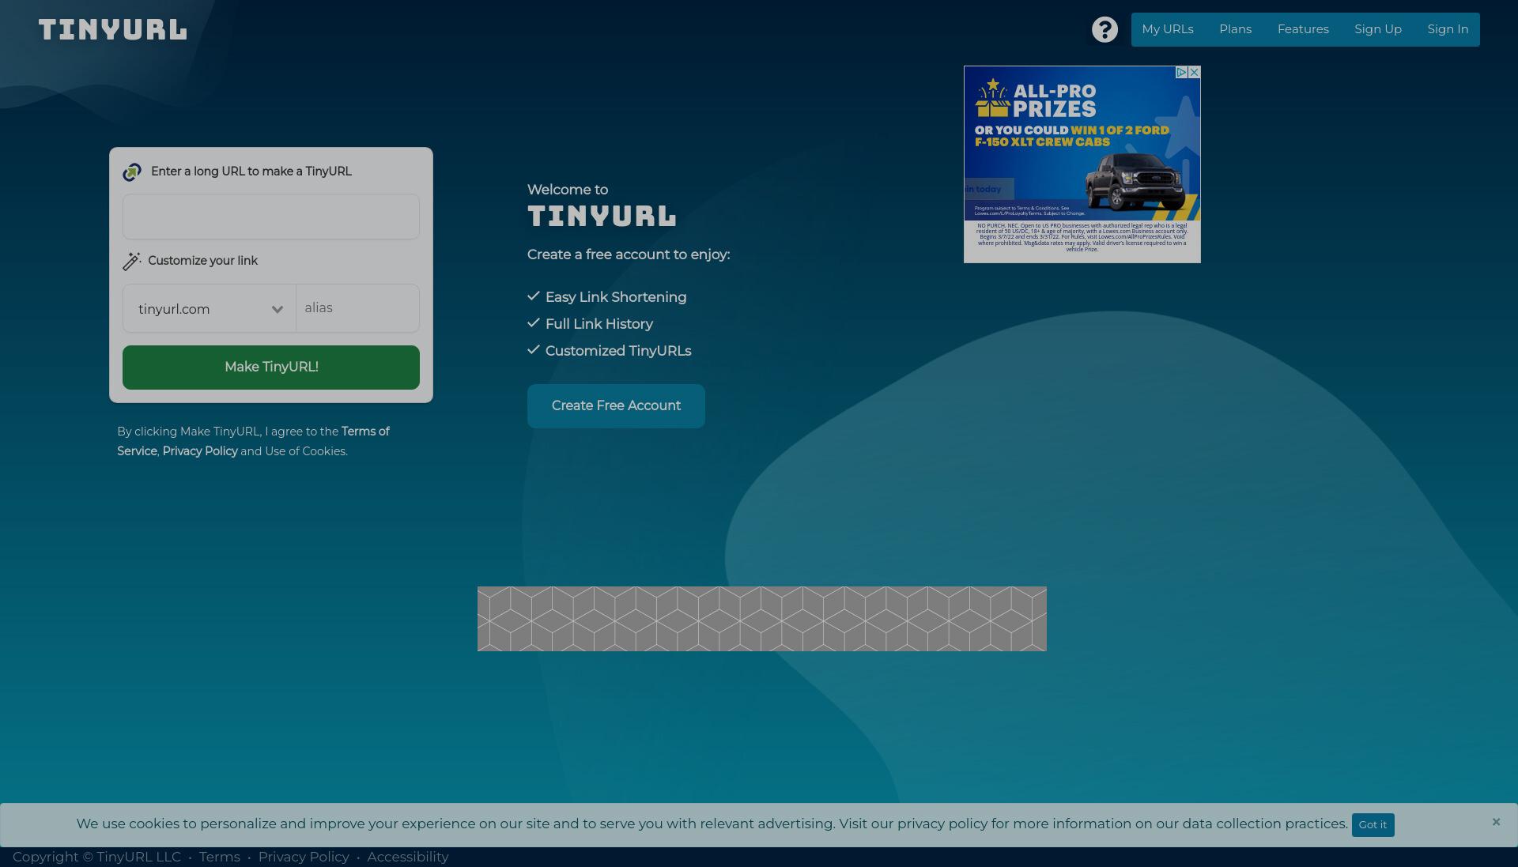Open footer Privacy Policy link
Image resolution: width=1518 pixels, height=867 pixels.
[x=304, y=857]
